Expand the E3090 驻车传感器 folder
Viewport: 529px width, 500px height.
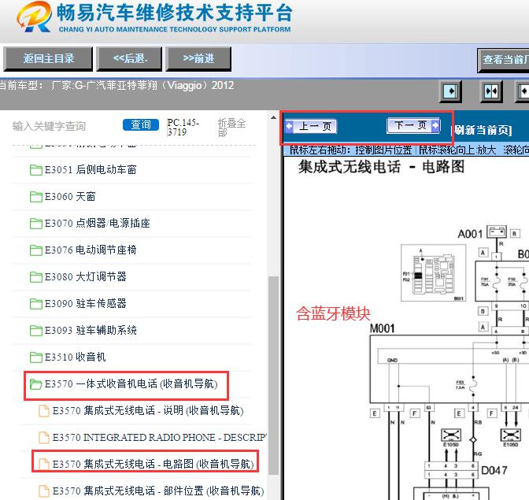click(x=78, y=304)
